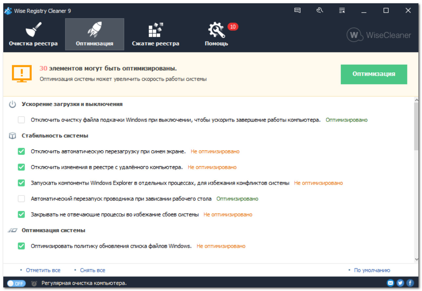The image size is (422, 291).
Task: Switch to Очистка реестра tab
Action: [33, 34]
